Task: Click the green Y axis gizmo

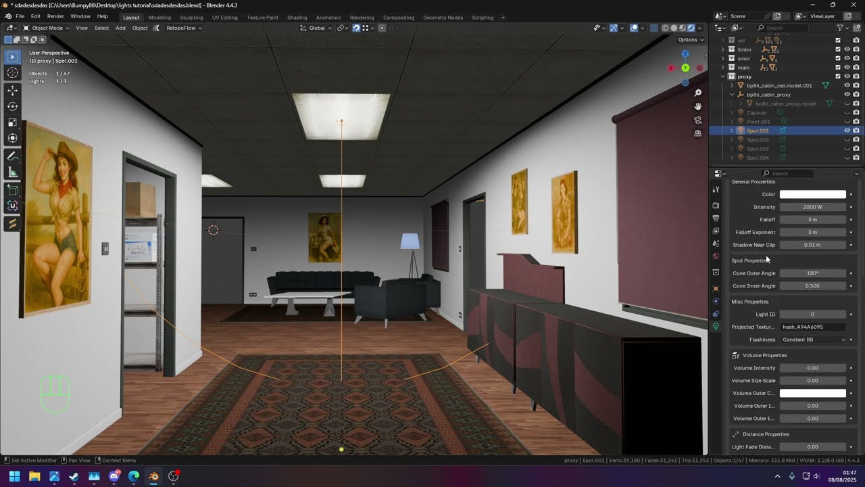Action: tap(685, 68)
